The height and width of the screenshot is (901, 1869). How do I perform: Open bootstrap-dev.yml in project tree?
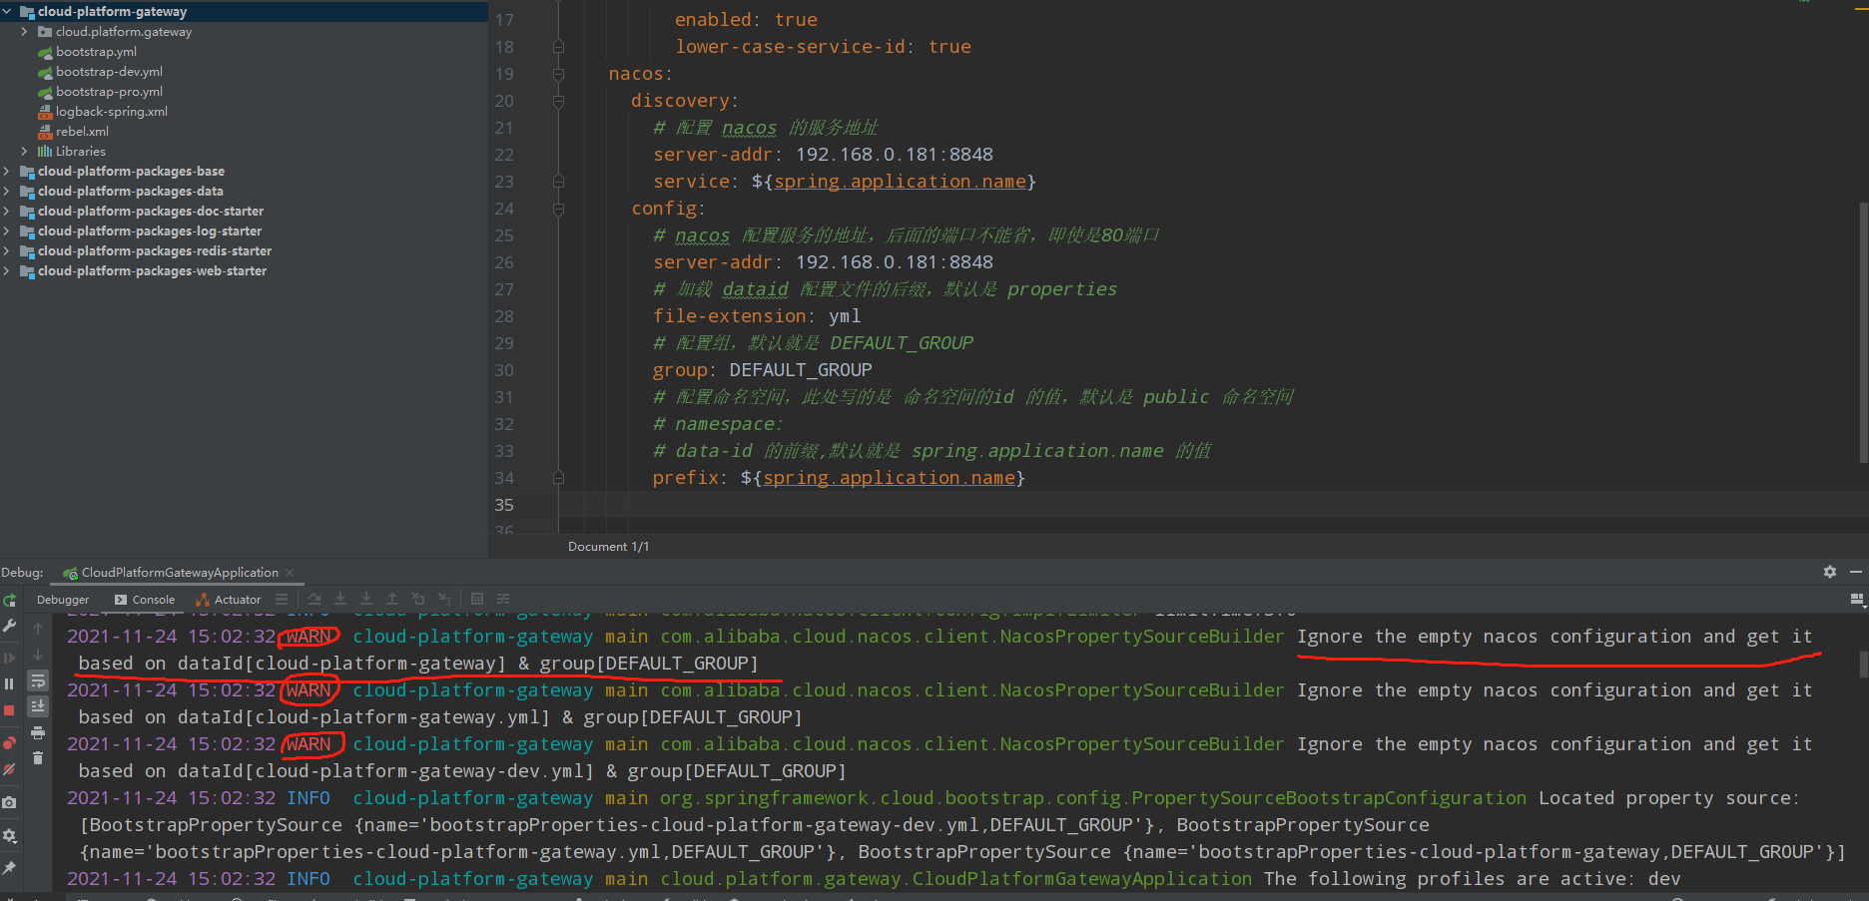point(109,72)
